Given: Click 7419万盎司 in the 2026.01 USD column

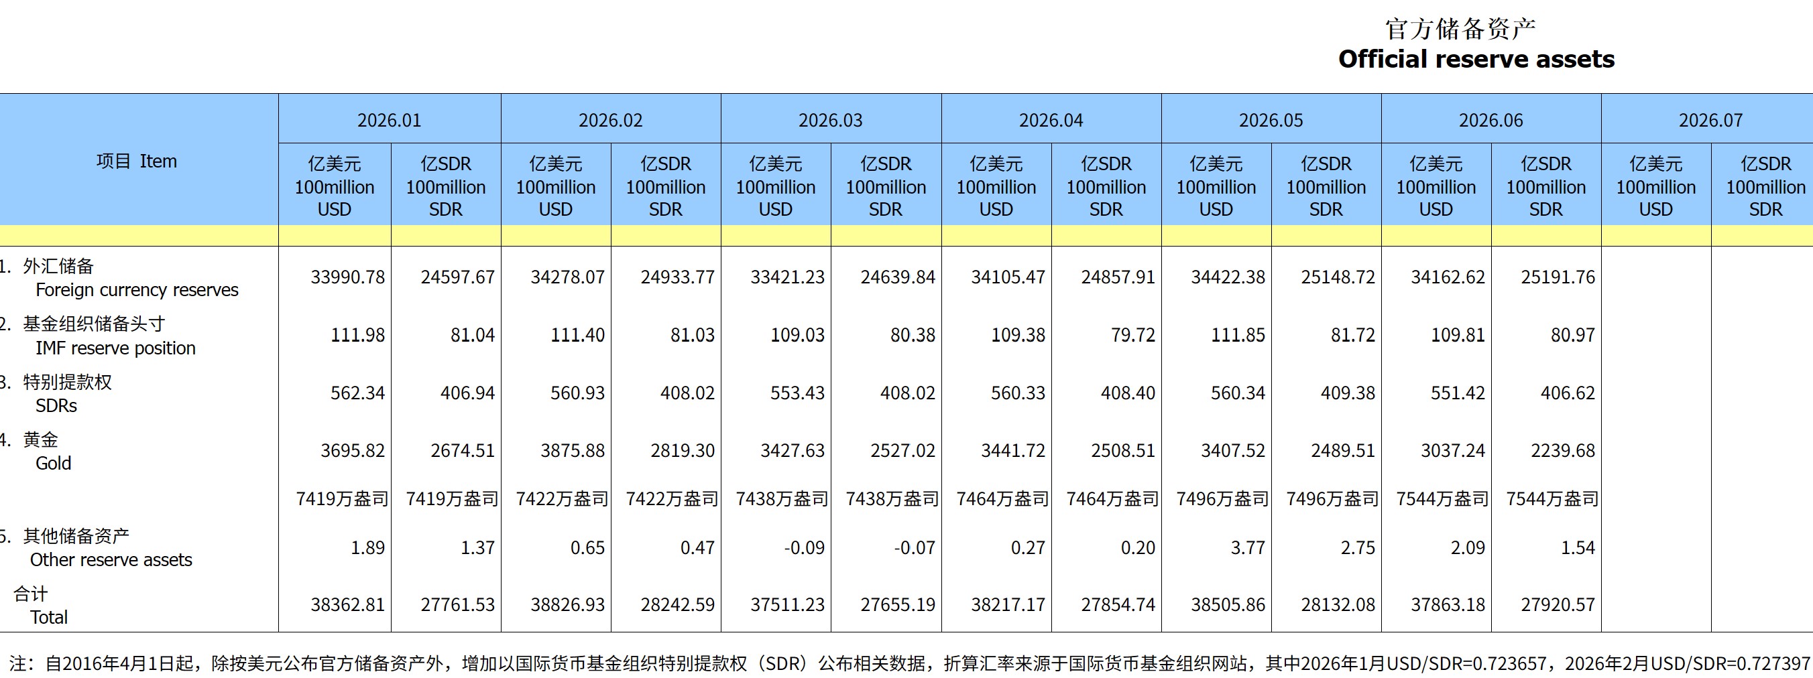Looking at the screenshot, I should 341,498.
